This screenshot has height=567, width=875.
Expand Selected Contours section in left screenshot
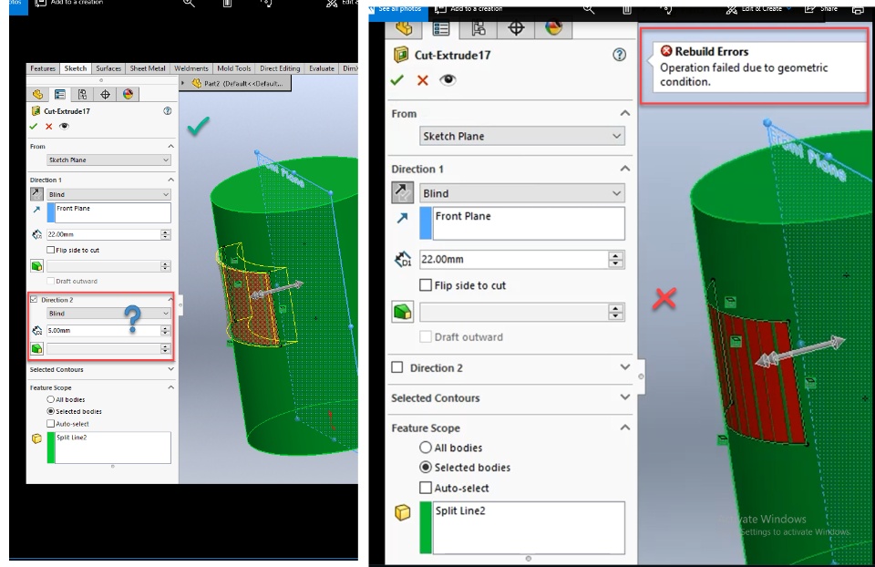click(170, 369)
